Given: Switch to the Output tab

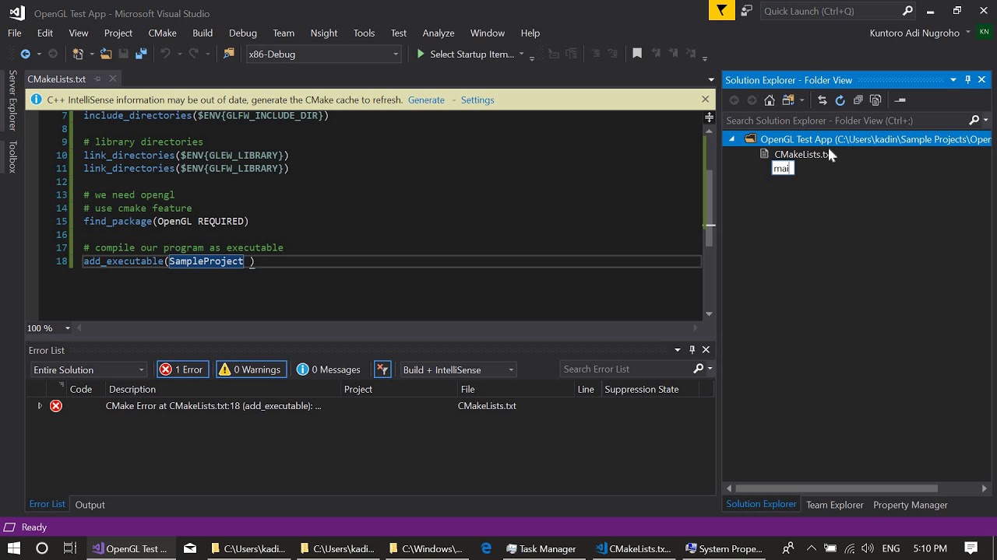Looking at the screenshot, I should tap(90, 505).
